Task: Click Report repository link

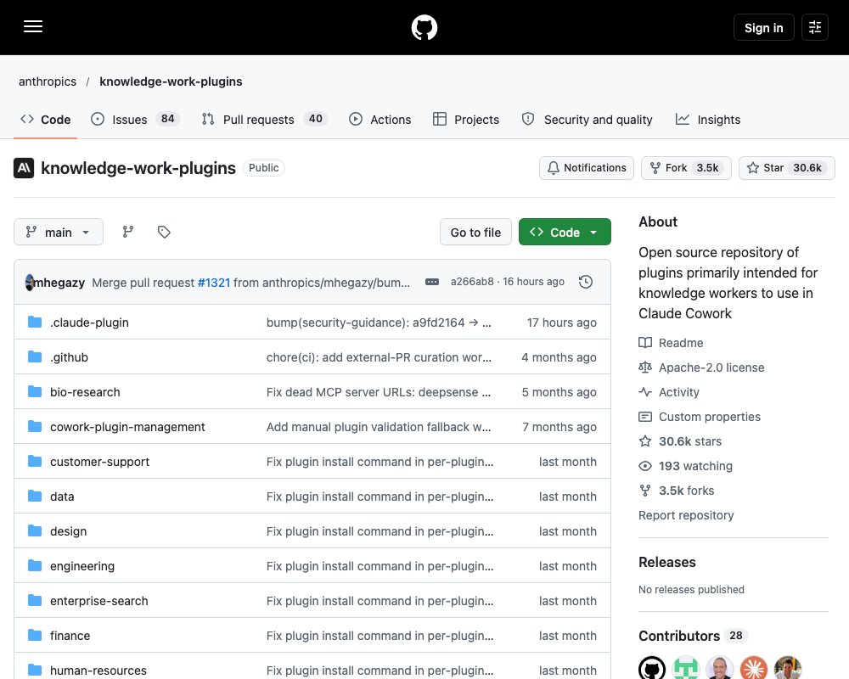Action: click(x=686, y=515)
